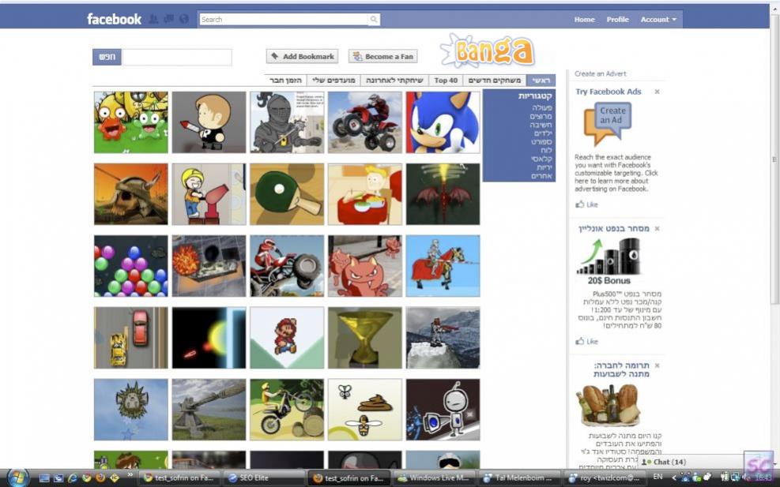Open the Try Facebook Ads heading link

pyautogui.click(x=609, y=92)
